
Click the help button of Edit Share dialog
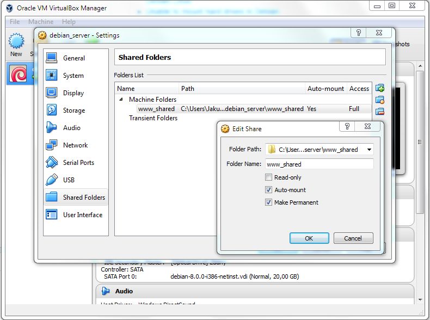click(347, 126)
